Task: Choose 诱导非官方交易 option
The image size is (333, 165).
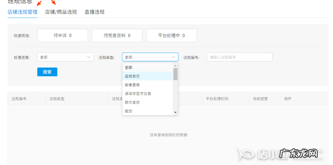Action: [x=148, y=93]
